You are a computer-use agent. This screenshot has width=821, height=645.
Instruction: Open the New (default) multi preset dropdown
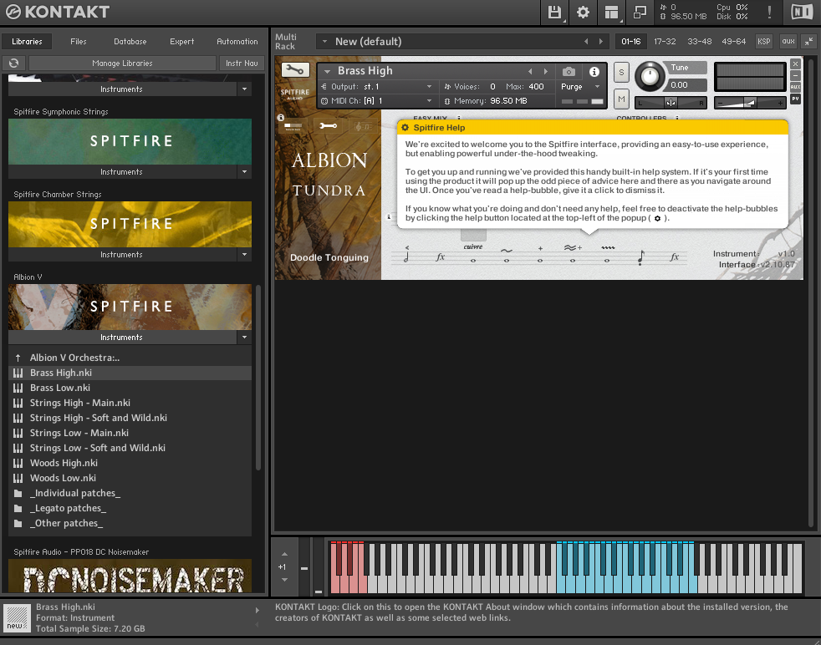coord(324,41)
